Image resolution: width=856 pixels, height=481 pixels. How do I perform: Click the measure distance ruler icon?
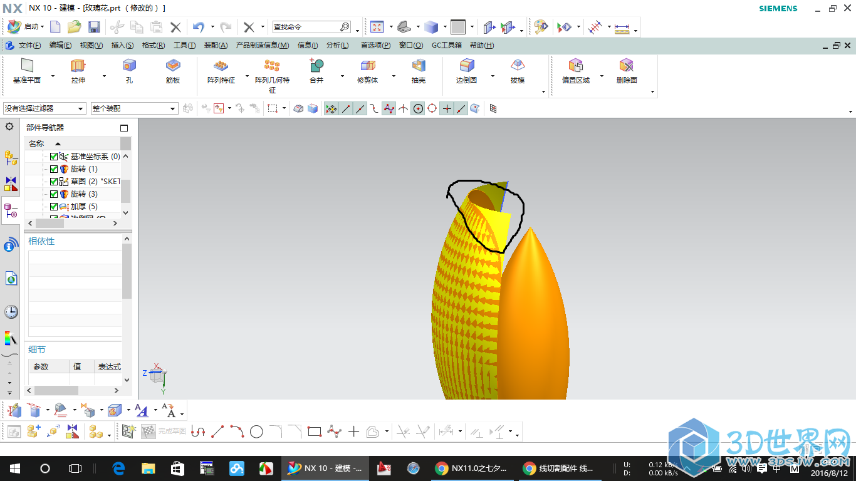click(x=622, y=28)
